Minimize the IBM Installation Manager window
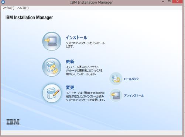The width and height of the screenshot is (185, 137). 163,1
